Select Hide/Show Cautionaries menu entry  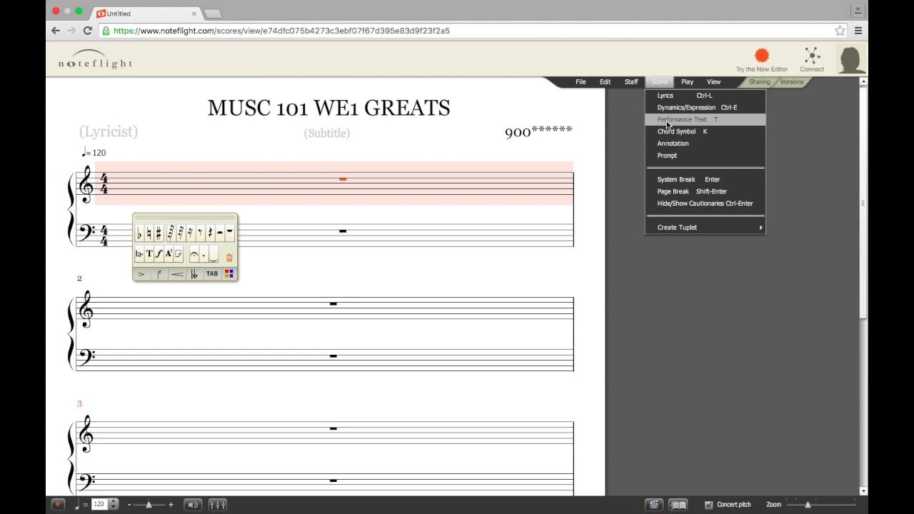pyautogui.click(x=705, y=203)
